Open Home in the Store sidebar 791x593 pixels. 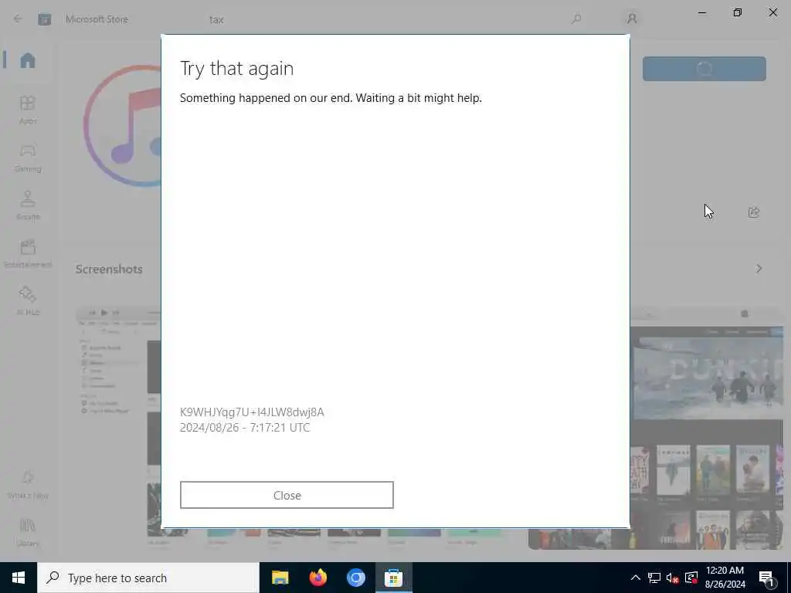point(28,60)
